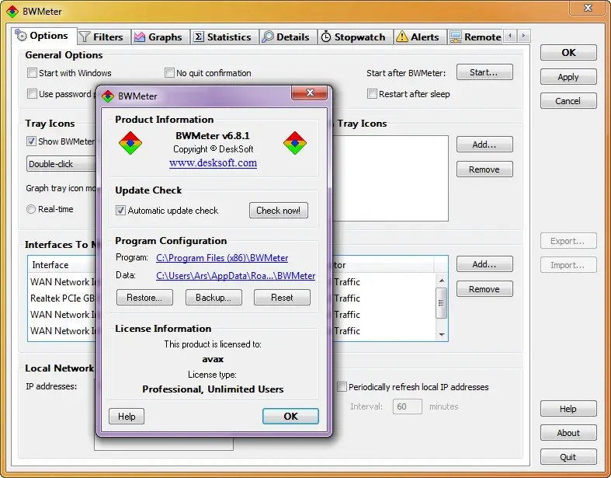Click the empty Tray Icons list box

(x=391, y=178)
